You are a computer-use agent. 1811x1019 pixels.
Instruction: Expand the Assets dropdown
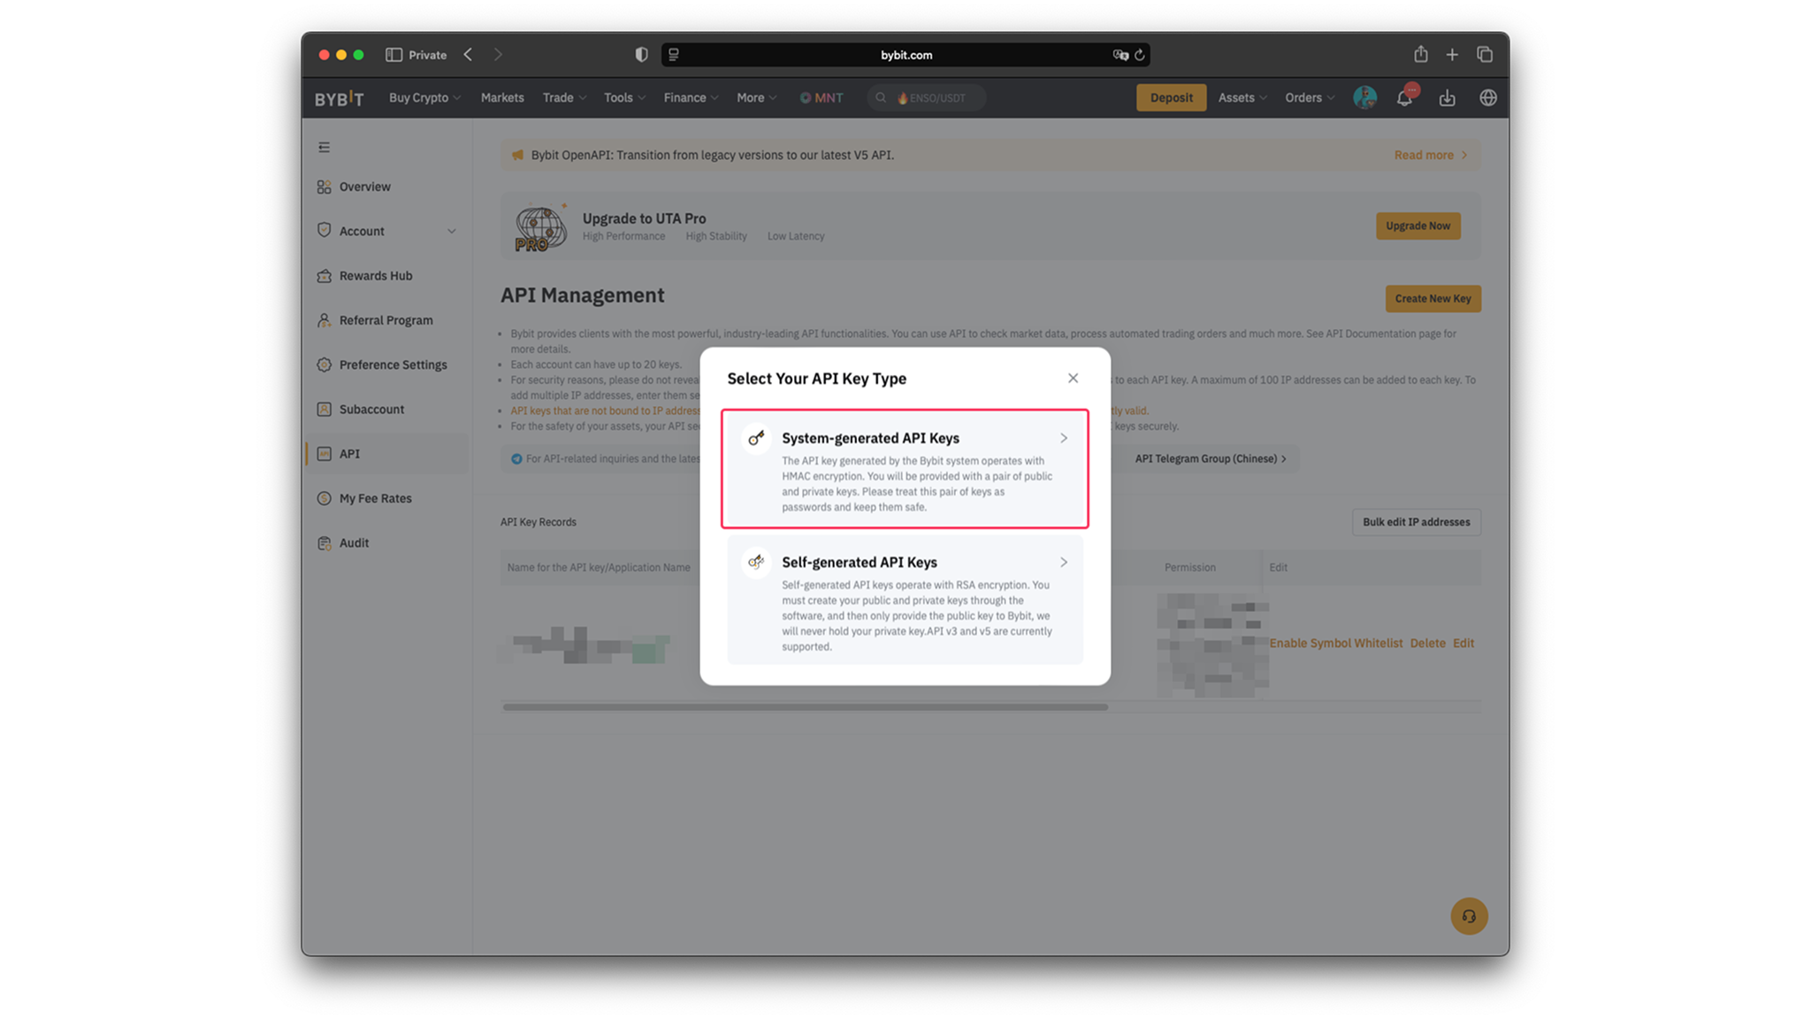coord(1242,98)
